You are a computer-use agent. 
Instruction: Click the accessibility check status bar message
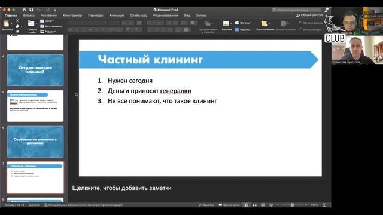click(83, 205)
